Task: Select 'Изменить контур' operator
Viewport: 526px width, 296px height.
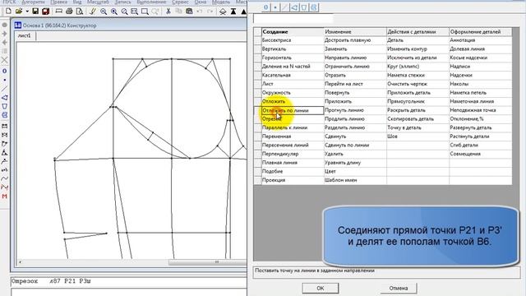Action: click(418, 49)
